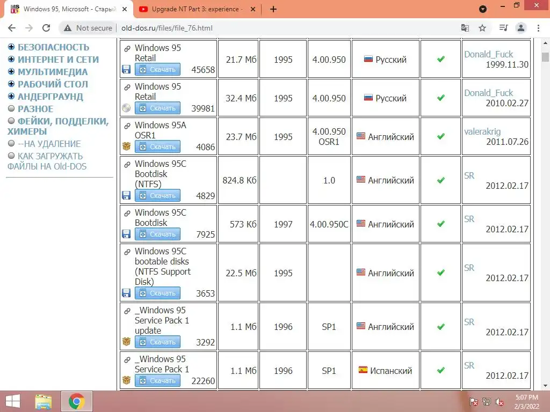
Task: Bookmark this page with the star
Action: tap(482, 28)
